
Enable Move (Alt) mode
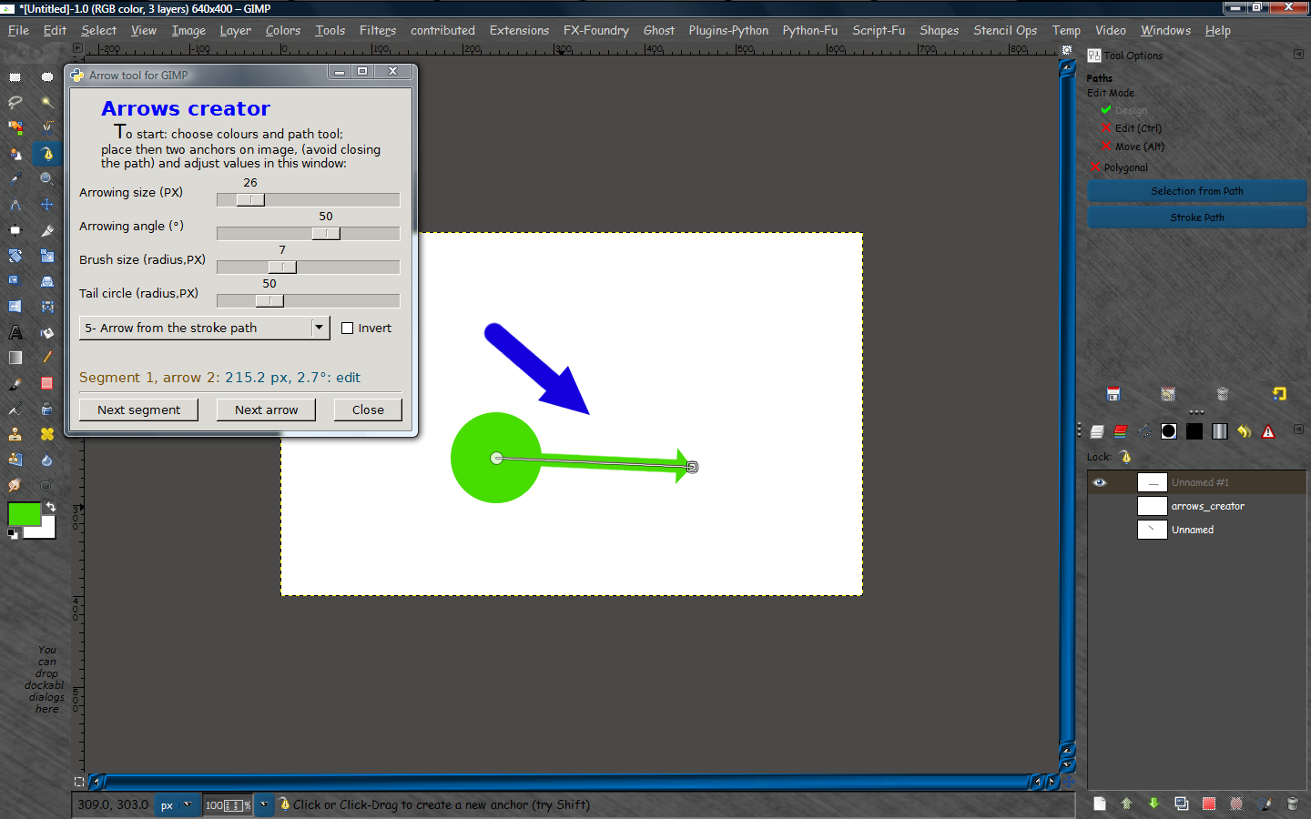(x=1133, y=147)
